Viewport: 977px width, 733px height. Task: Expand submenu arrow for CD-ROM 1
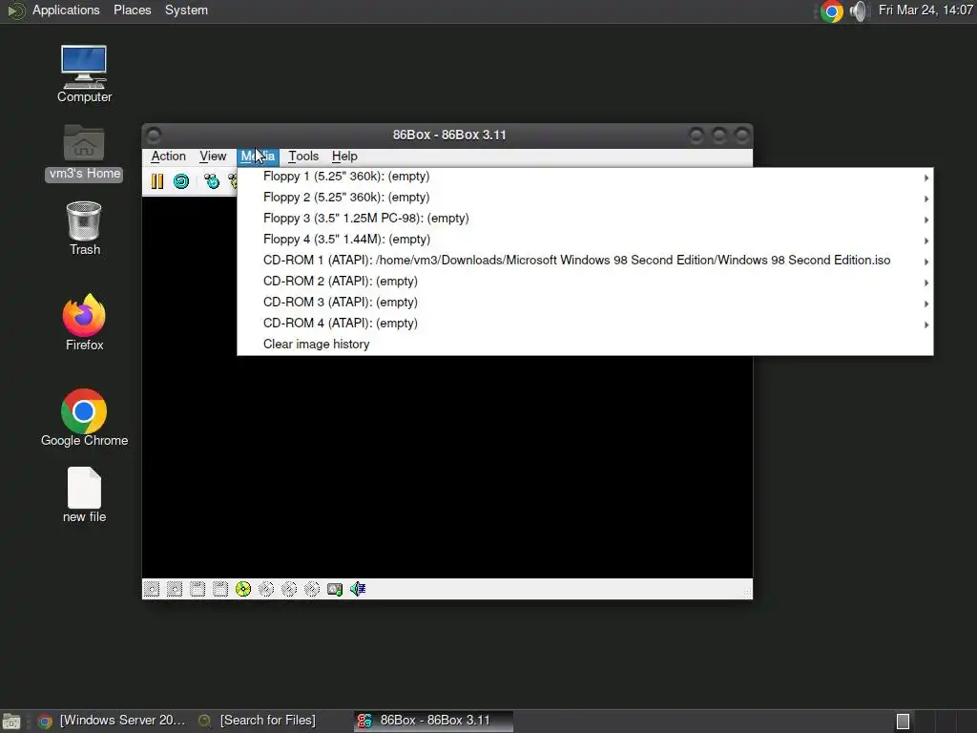926,262
